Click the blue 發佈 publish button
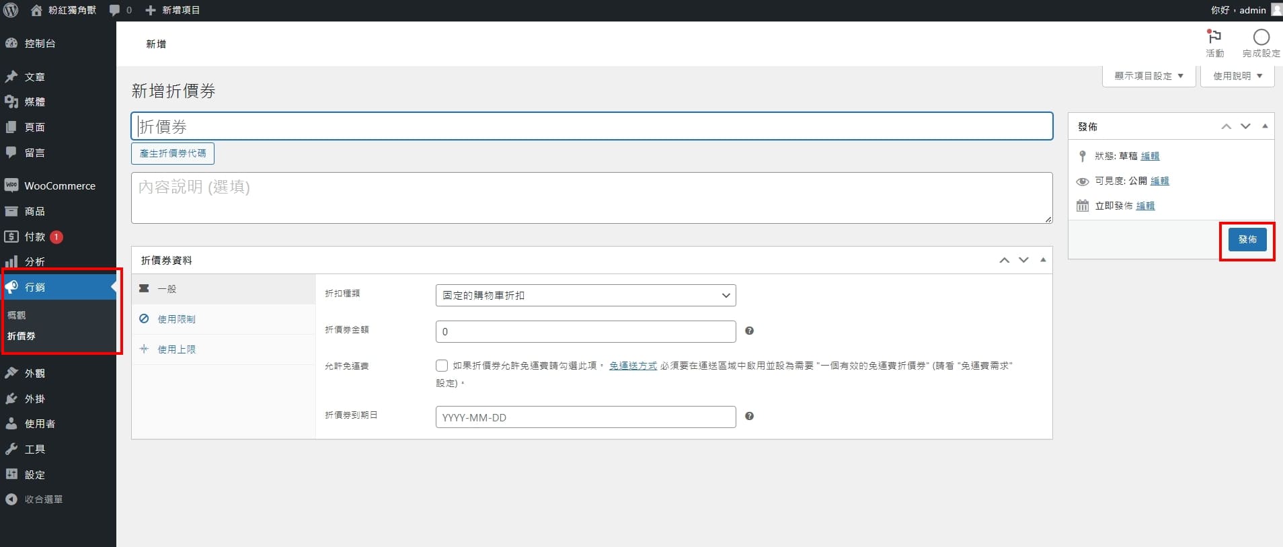1283x547 pixels. (x=1247, y=239)
